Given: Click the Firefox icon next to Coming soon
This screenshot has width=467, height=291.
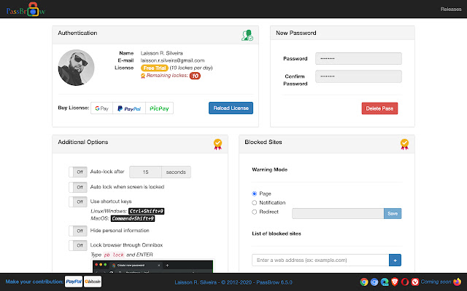Looking at the screenshot, I should pyautogui.click(x=458, y=281).
